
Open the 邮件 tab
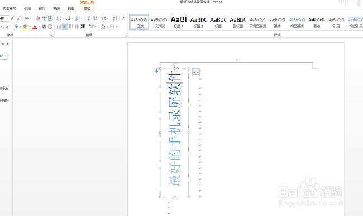[x=42, y=8]
